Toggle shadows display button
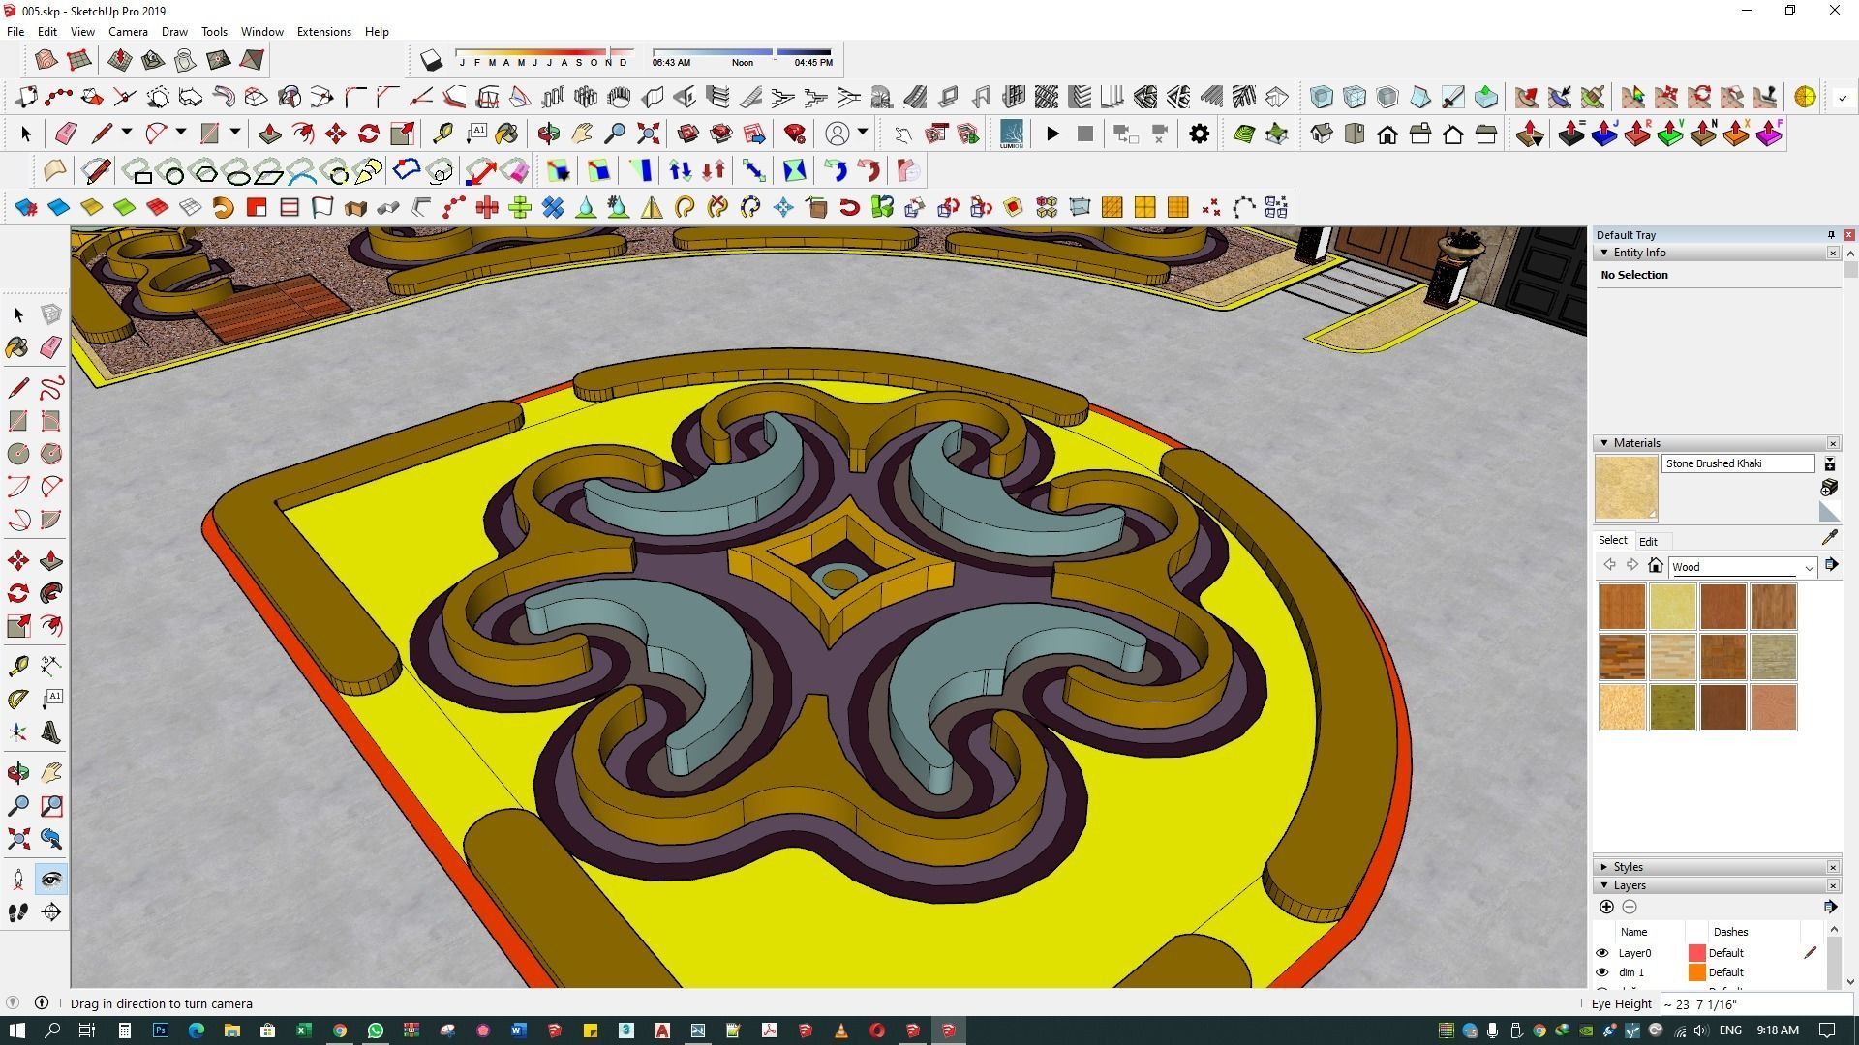 click(432, 61)
